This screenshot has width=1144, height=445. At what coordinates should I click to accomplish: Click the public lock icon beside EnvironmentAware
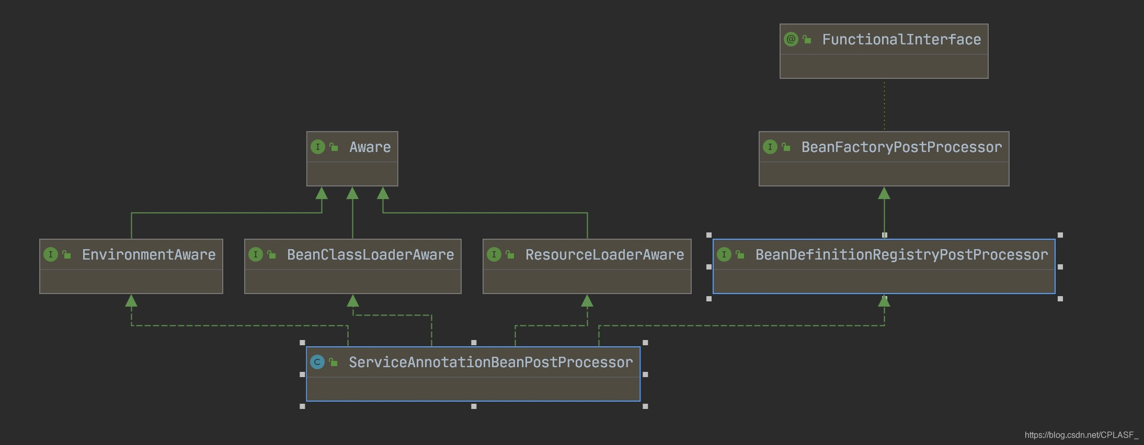(66, 255)
